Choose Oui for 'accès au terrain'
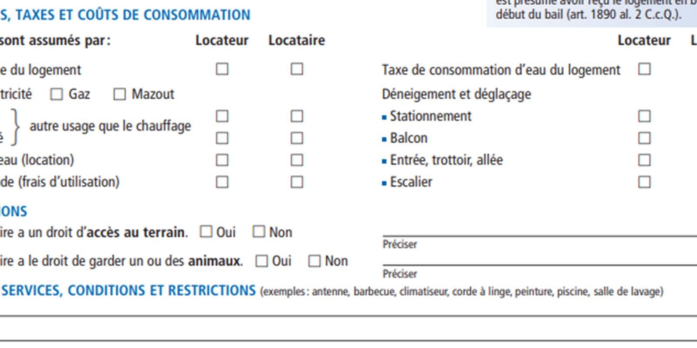Screen dimensions: 697x348 pos(206,232)
